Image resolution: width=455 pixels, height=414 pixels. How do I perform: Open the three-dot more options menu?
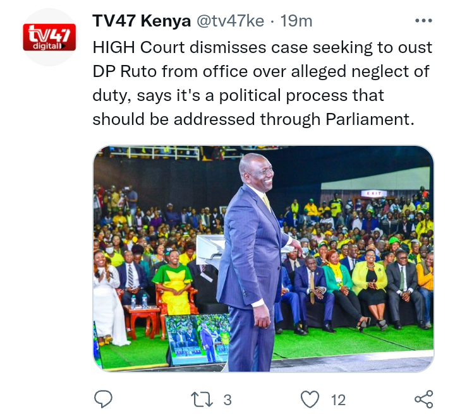[423, 21]
